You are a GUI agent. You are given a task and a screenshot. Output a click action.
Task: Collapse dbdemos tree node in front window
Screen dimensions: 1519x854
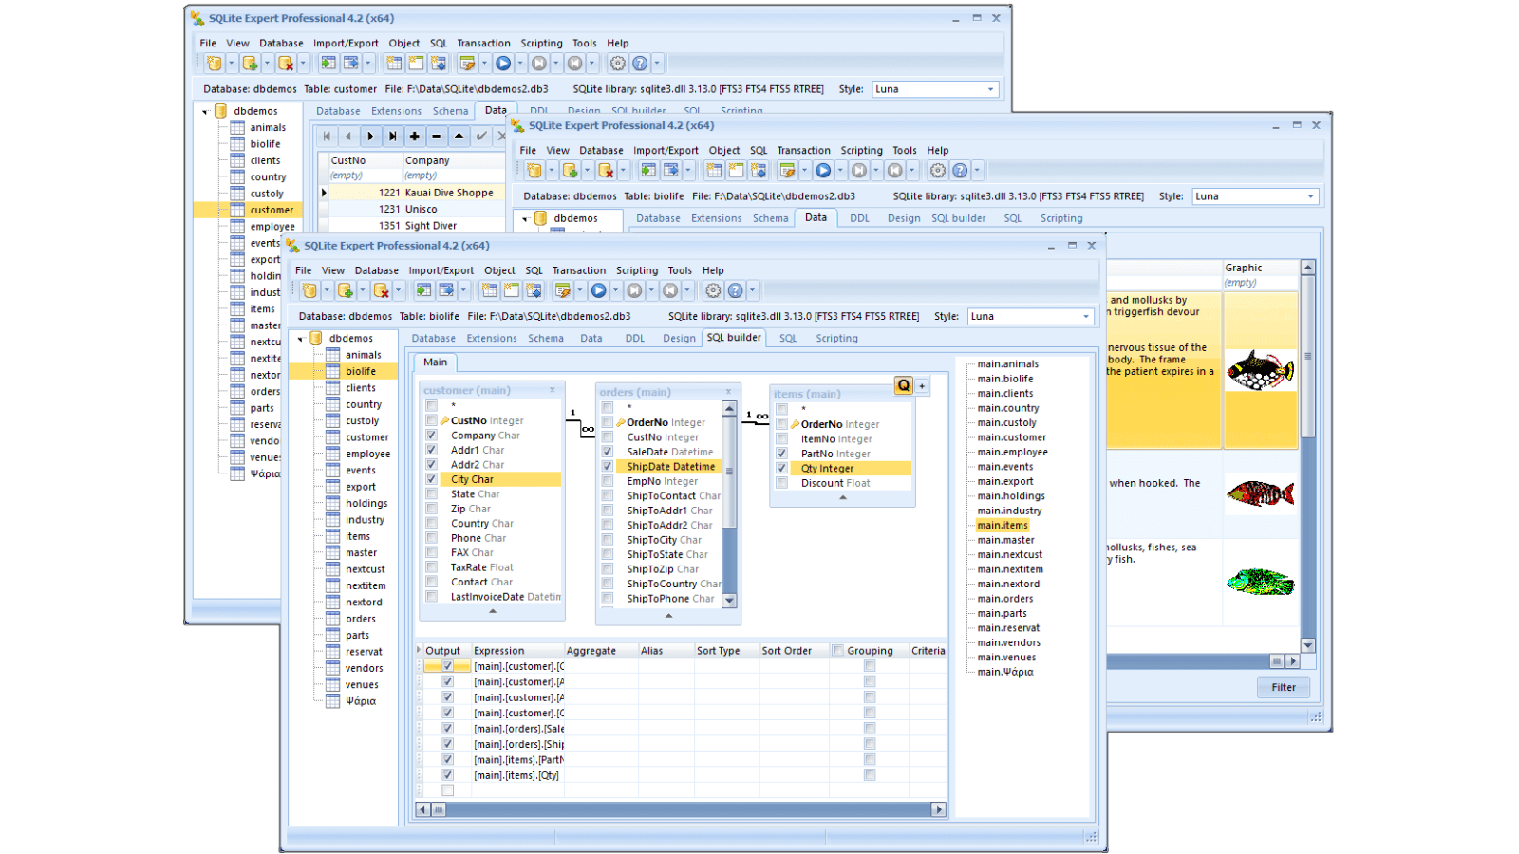pos(300,339)
